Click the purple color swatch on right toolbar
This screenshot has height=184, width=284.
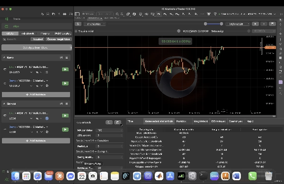(280, 82)
